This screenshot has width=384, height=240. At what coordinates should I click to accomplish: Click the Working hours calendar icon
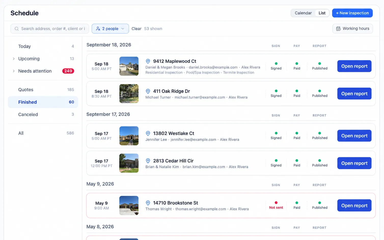point(338,29)
